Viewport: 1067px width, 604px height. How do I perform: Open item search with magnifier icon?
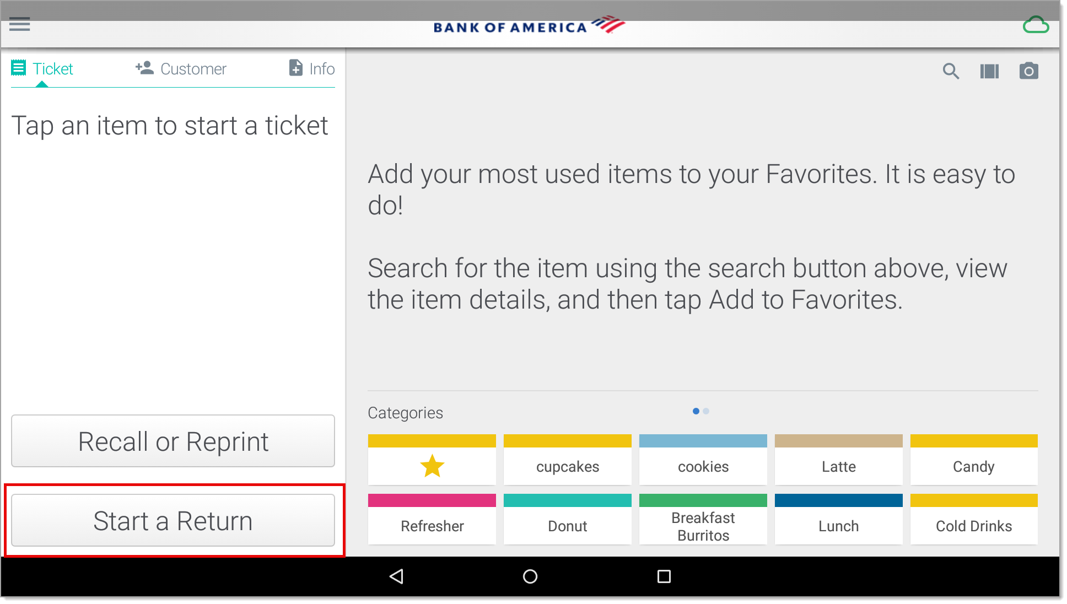tap(951, 71)
